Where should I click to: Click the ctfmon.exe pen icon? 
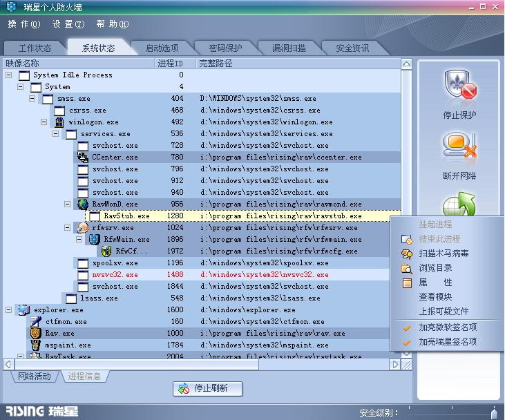35,321
